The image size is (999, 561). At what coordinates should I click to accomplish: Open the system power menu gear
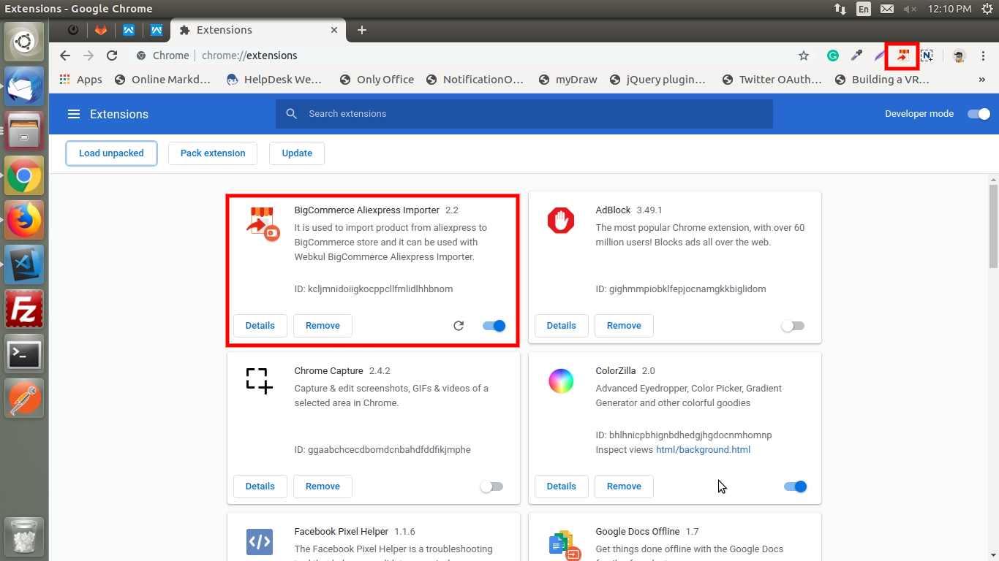click(987, 9)
